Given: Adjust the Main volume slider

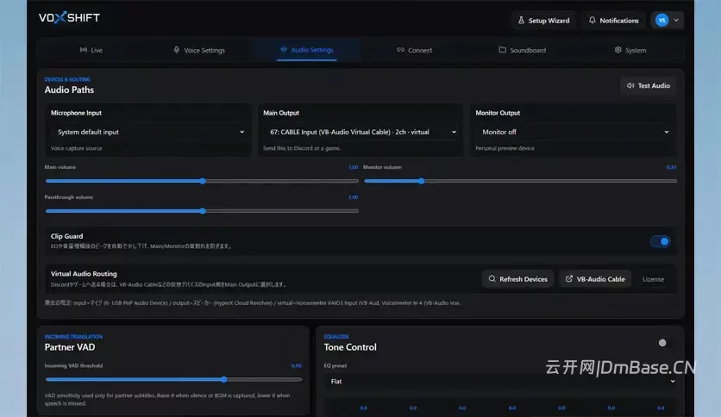Looking at the screenshot, I should tap(202, 181).
